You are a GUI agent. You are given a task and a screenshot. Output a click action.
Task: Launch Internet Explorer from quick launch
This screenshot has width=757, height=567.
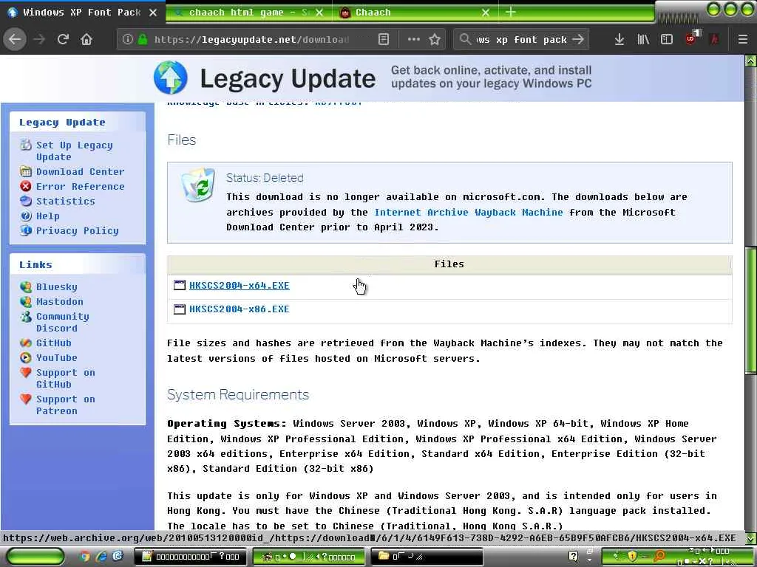pos(101,557)
